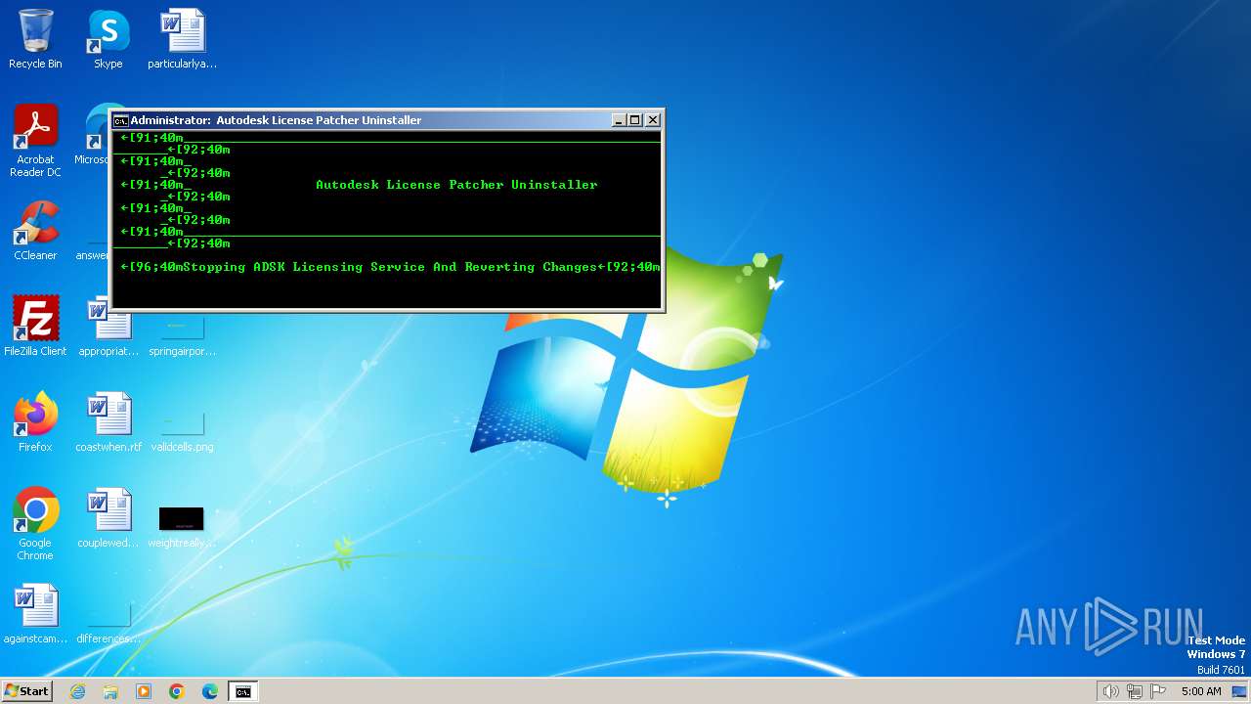
Task: Open Action Center flag tray icon
Action: coord(1159,691)
